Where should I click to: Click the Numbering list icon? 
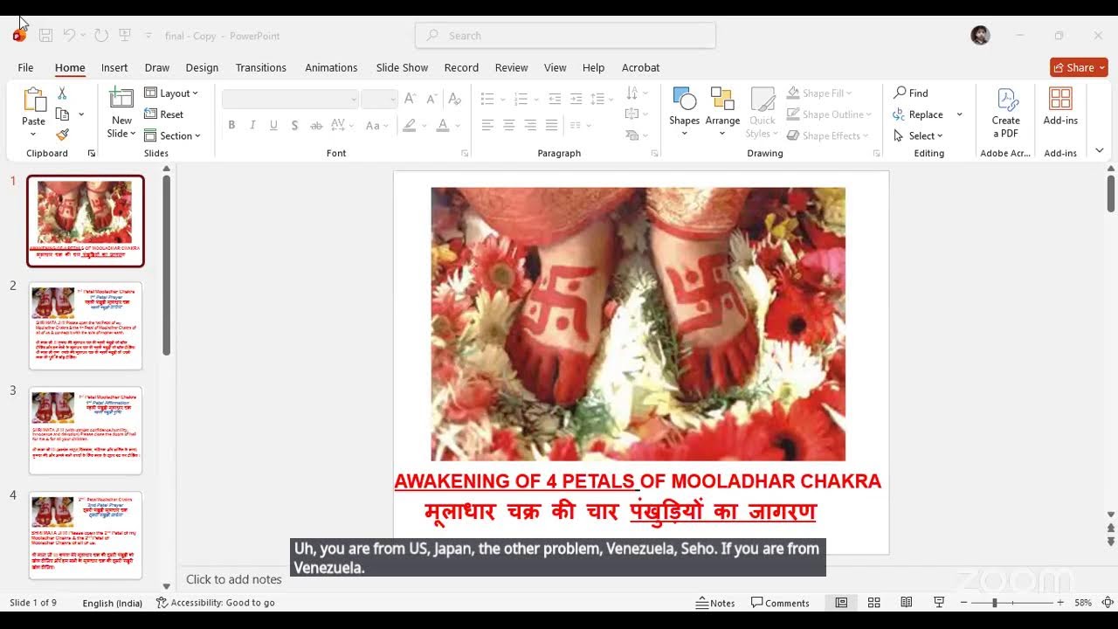pos(521,99)
